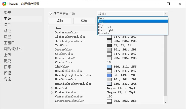Open the theme combo box arrow
The width and height of the screenshot is (186, 109).
coord(166,14)
